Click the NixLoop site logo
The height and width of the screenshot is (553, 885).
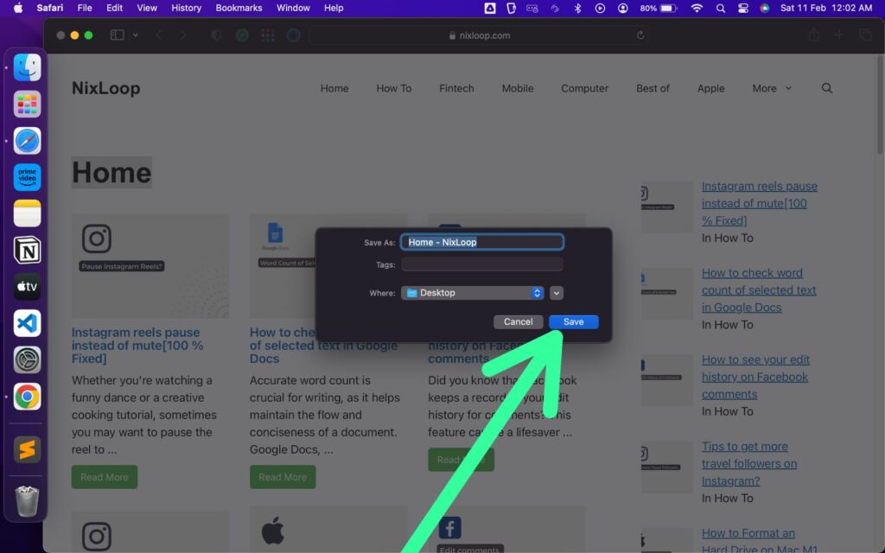pyautogui.click(x=106, y=88)
